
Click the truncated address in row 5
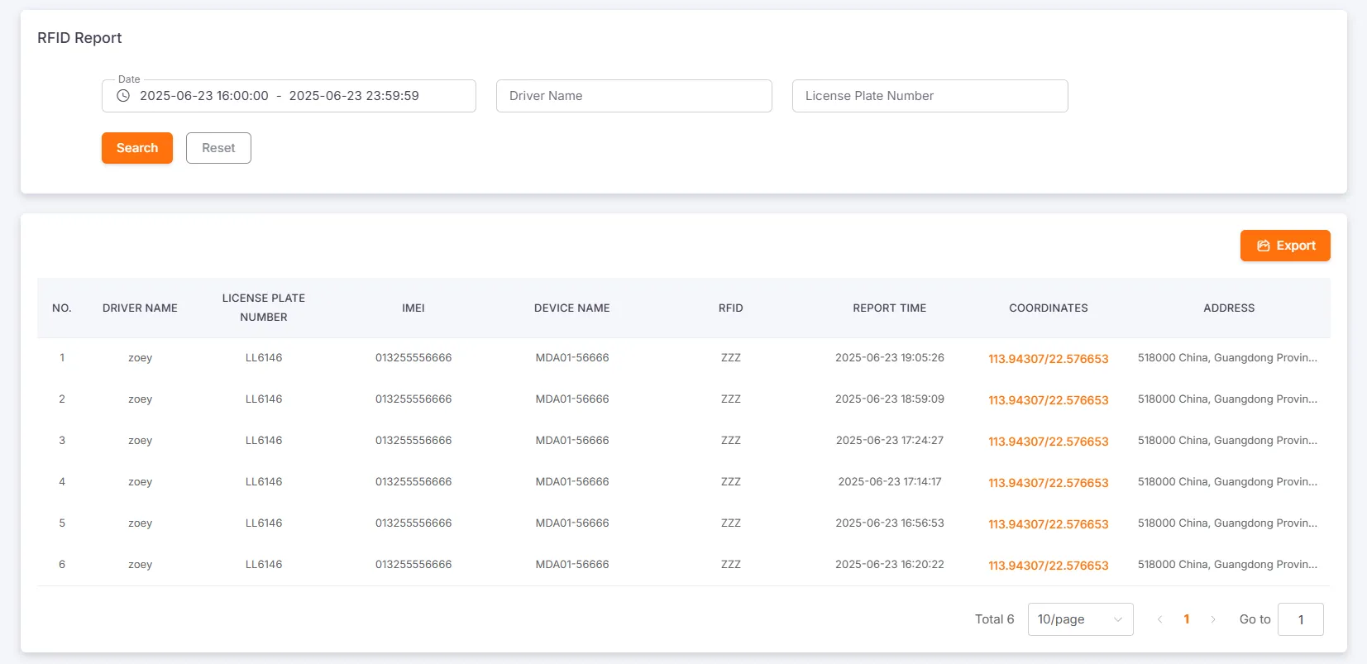pyautogui.click(x=1227, y=523)
